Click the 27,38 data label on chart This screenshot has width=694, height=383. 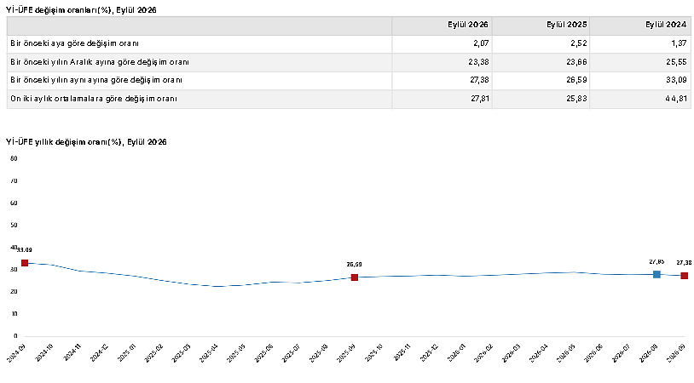pyautogui.click(x=685, y=263)
